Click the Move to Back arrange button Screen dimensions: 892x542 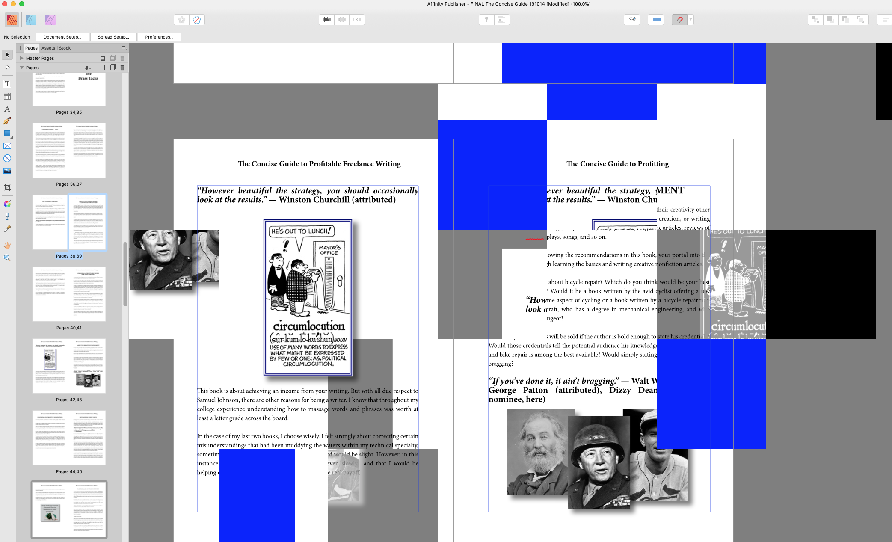tap(816, 19)
